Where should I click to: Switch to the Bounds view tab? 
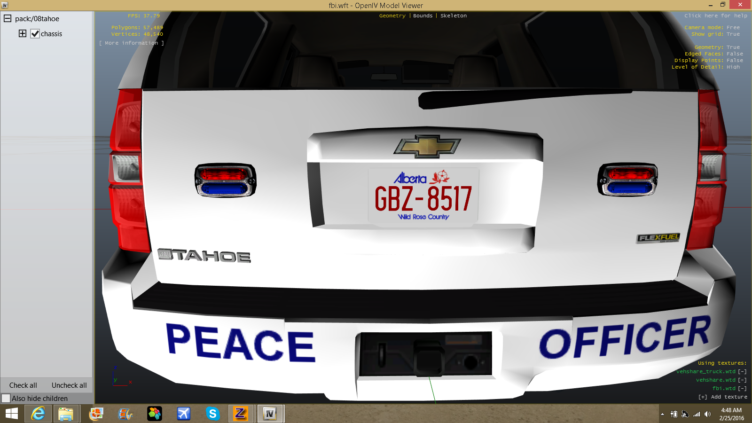point(423,16)
